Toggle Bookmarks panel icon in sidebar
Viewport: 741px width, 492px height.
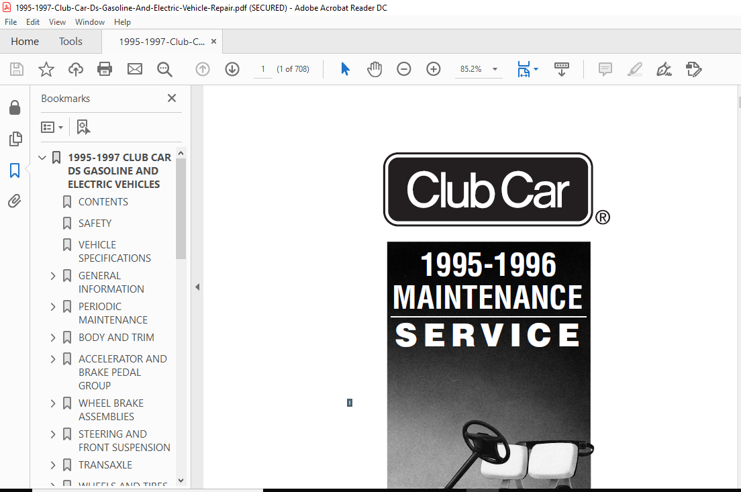click(x=15, y=170)
